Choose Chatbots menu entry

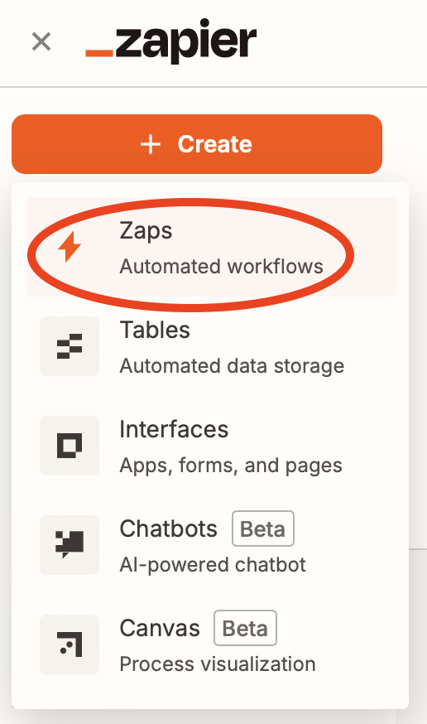tap(212, 545)
